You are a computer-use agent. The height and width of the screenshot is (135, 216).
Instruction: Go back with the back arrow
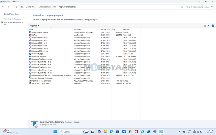pyautogui.click(x=3, y=7)
